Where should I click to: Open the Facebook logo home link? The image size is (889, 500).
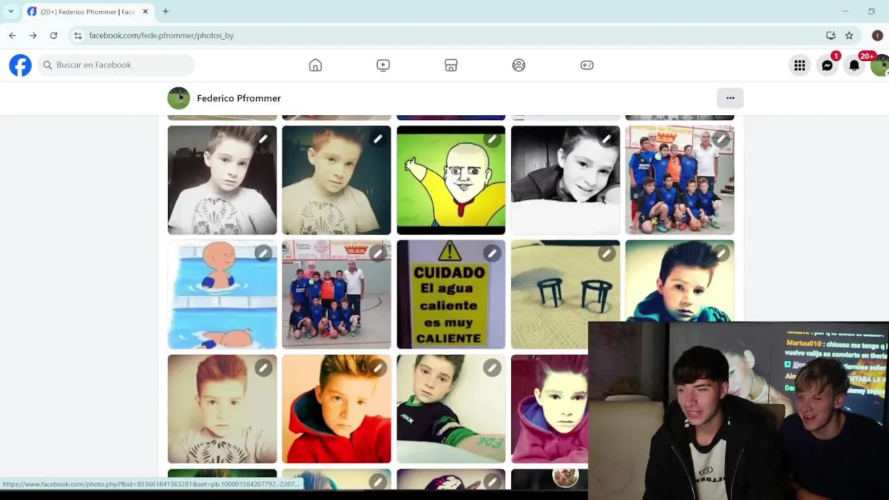point(20,65)
